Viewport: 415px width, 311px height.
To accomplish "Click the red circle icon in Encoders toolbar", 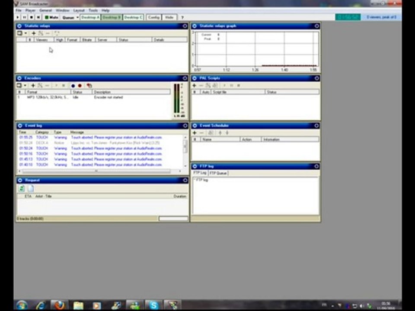I will 80,86.
